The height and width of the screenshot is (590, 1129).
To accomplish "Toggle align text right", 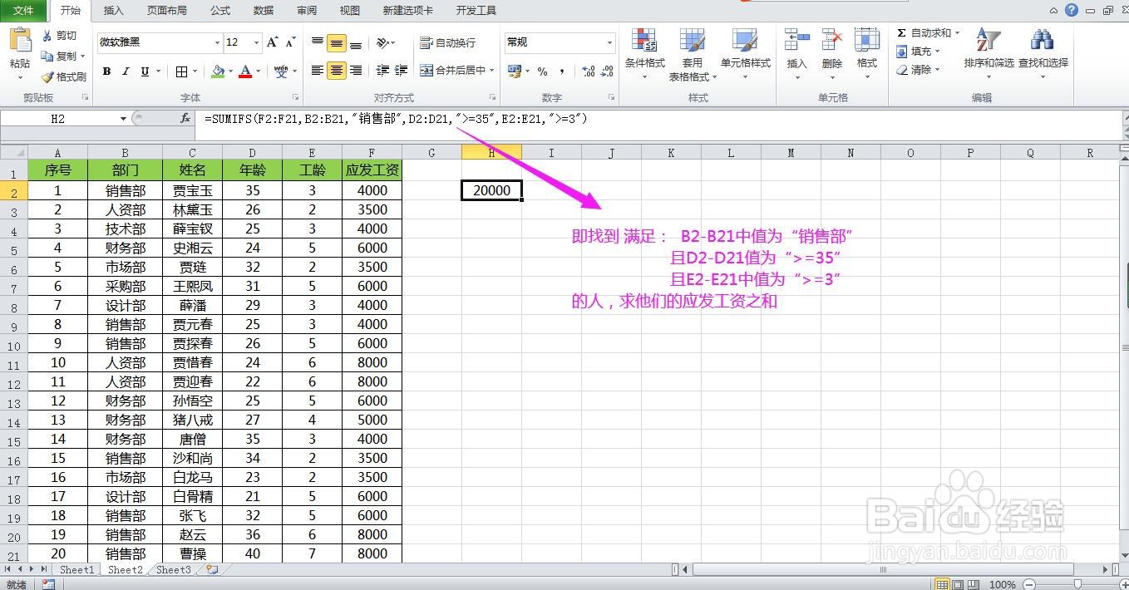I will [356, 71].
